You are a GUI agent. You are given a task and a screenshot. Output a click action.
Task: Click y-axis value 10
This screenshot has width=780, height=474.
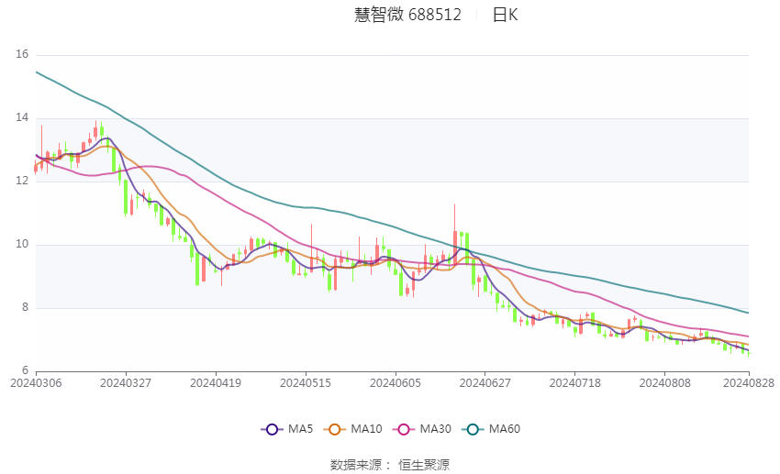(x=22, y=244)
